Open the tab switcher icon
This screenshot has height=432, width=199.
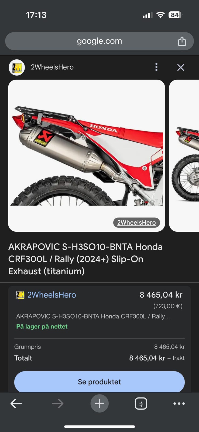[141, 404]
